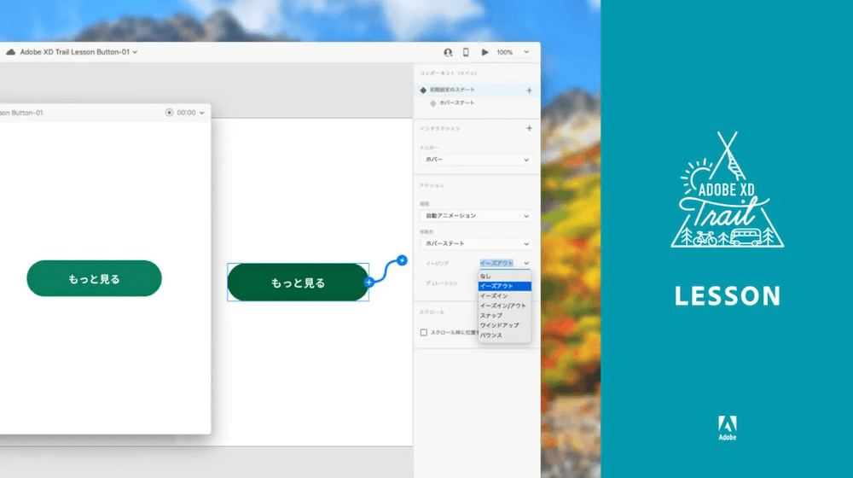Screen dimensions: 853x478
Task: Open the トリガー dropdown showing ホバー
Action: point(477,160)
